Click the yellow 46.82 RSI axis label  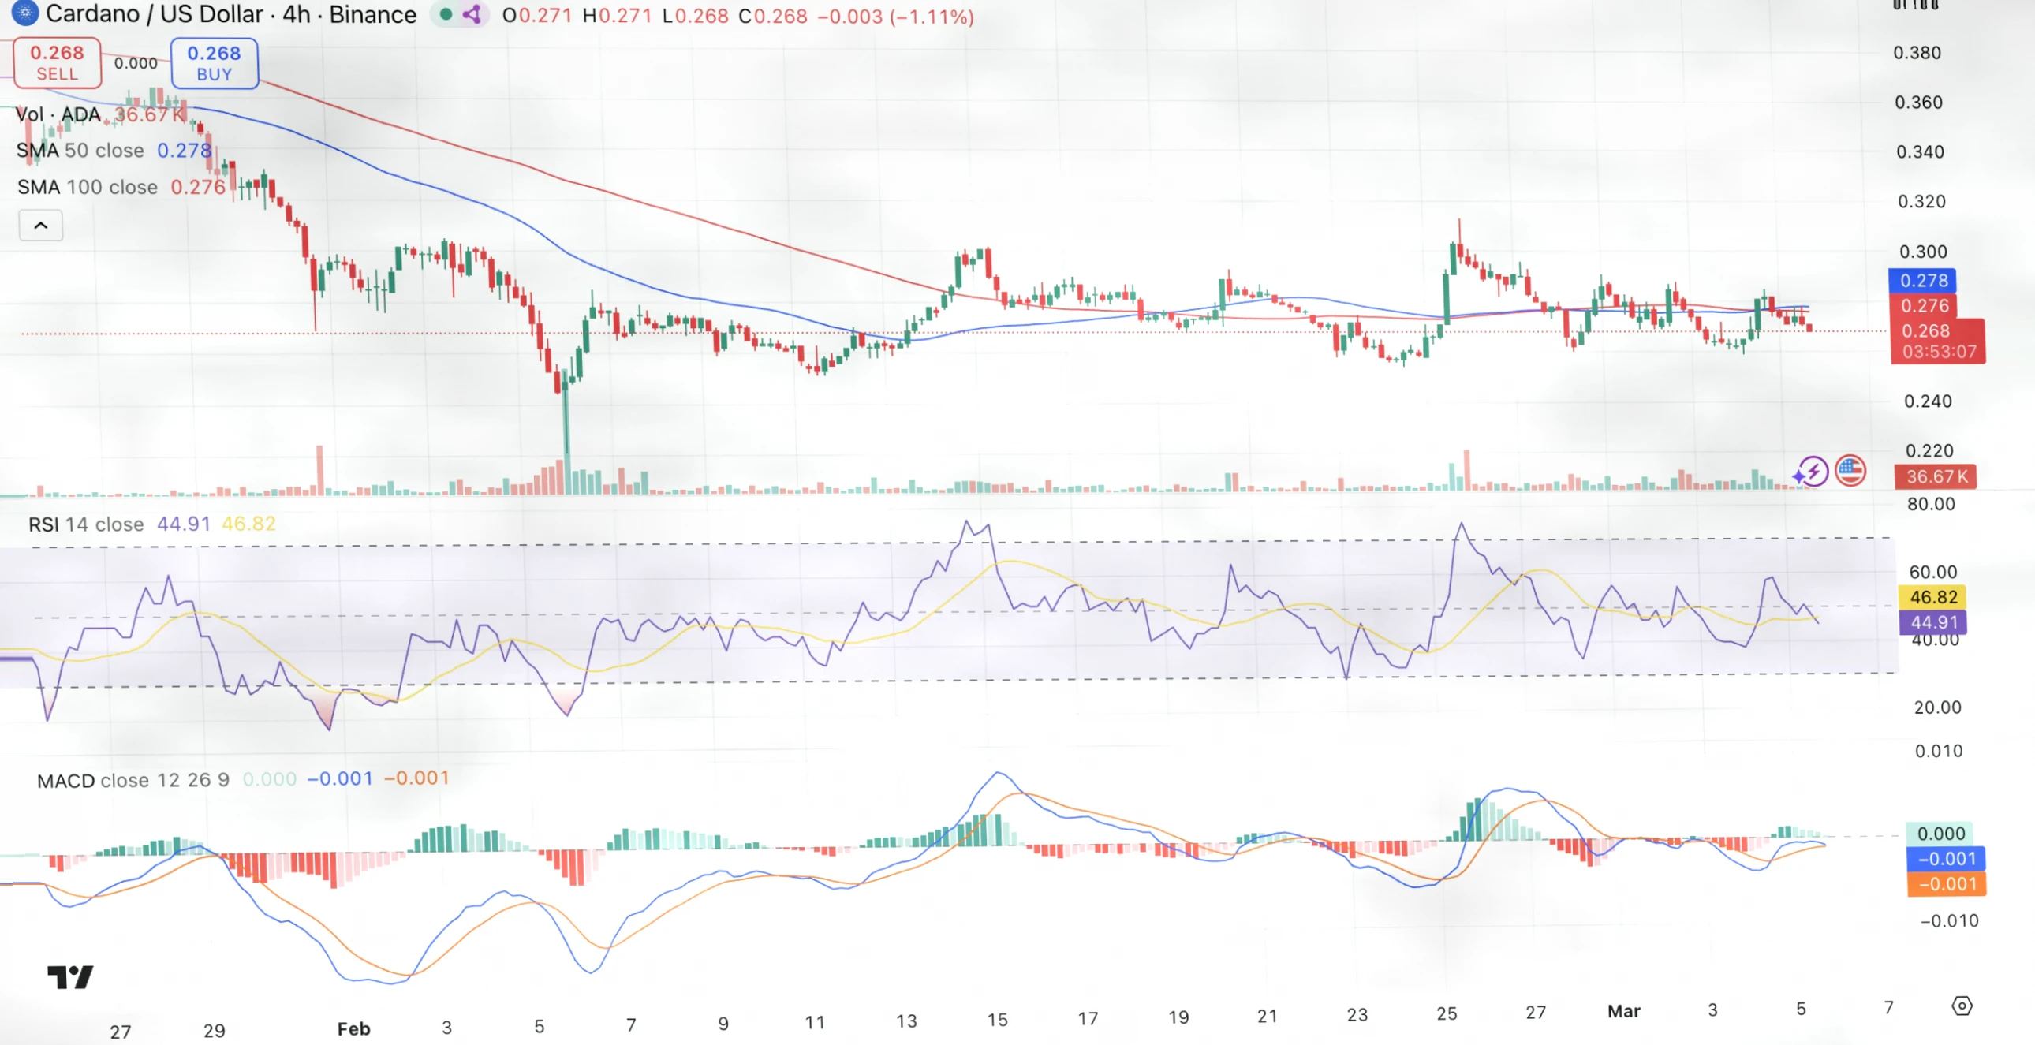(x=1933, y=597)
